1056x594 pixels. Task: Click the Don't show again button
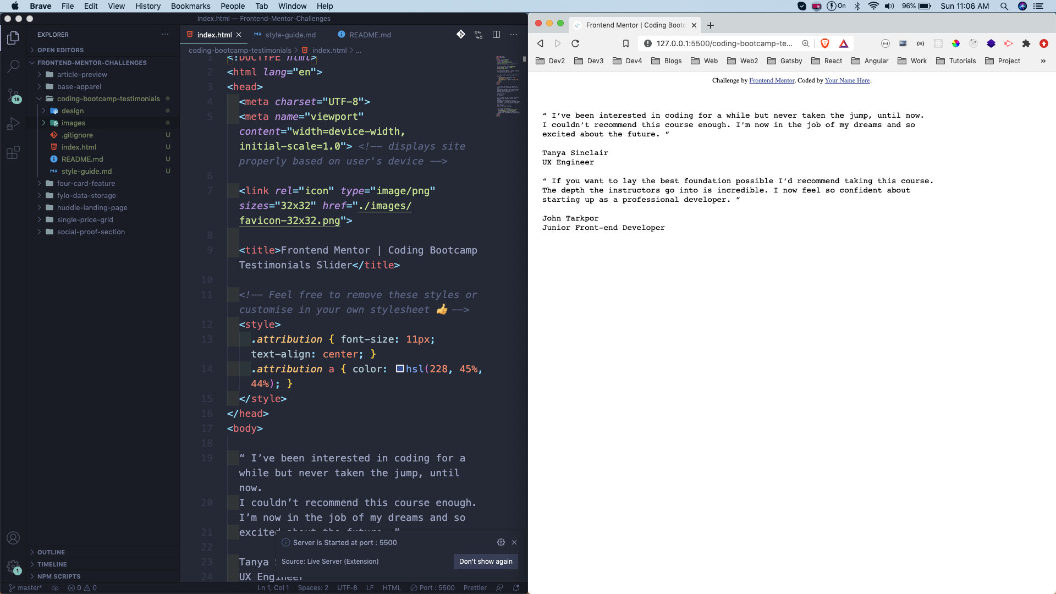(486, 561)
